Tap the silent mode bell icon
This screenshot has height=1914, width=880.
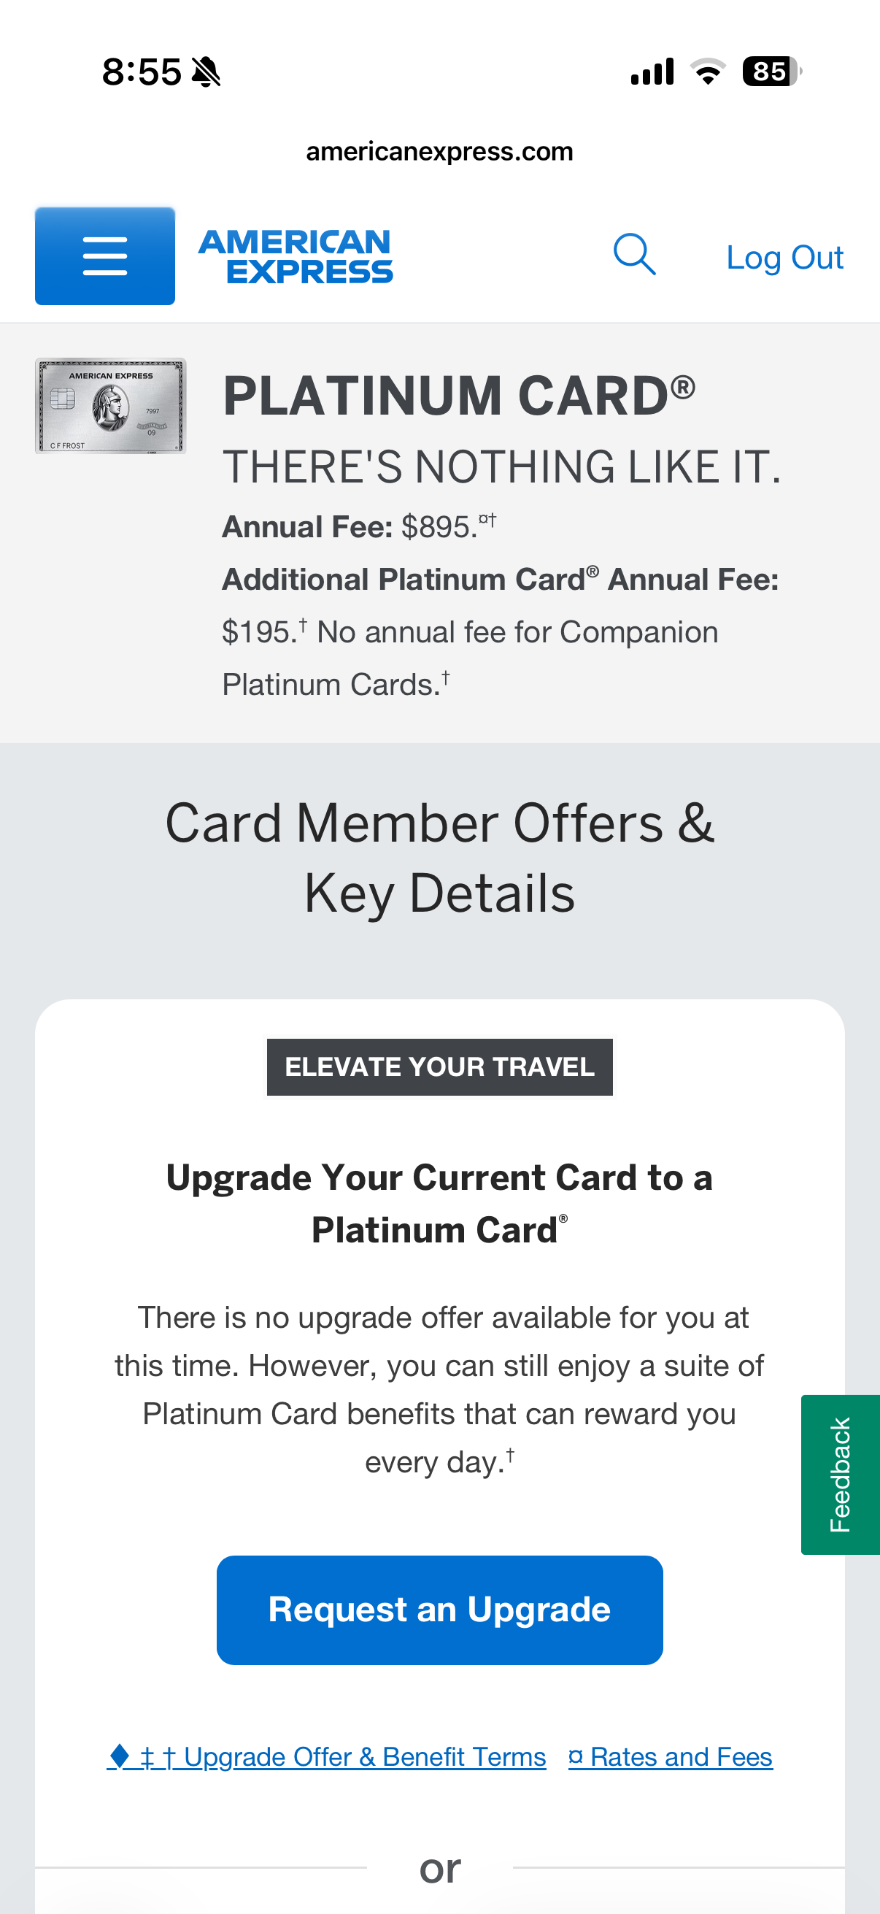click(x=206, y=72)
